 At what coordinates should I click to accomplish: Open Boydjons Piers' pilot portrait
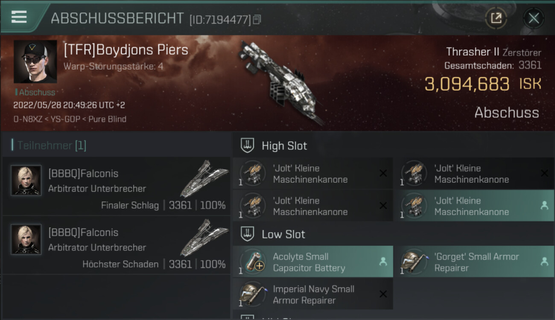coord(35,61)
